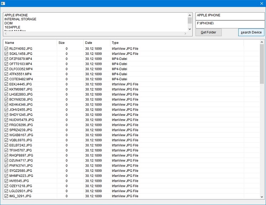
Task: Select file name SHDY1245.JPG
Action: 21,115
